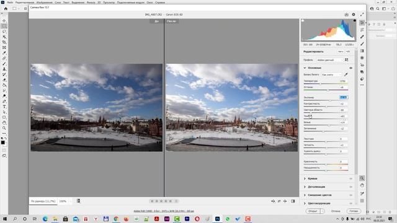This screenshot has height=223, width=397.
Task: Collapse the Основные section
Action: [x=305, y=68]
